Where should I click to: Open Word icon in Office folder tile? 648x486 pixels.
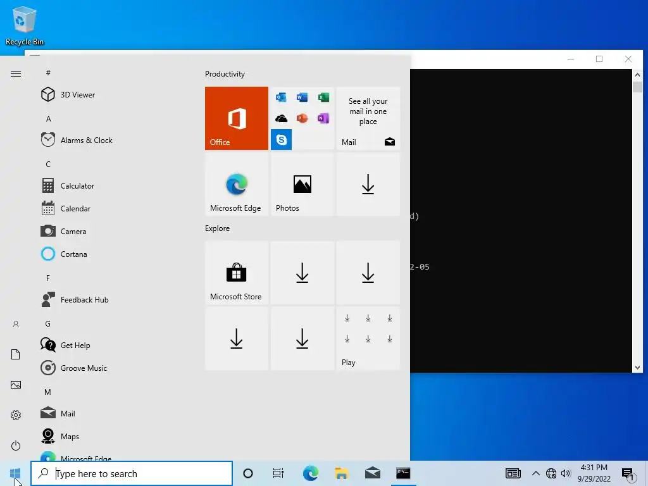(302, 97)
